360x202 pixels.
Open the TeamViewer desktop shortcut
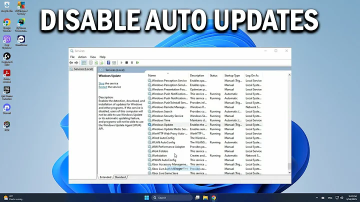[21, 40]
